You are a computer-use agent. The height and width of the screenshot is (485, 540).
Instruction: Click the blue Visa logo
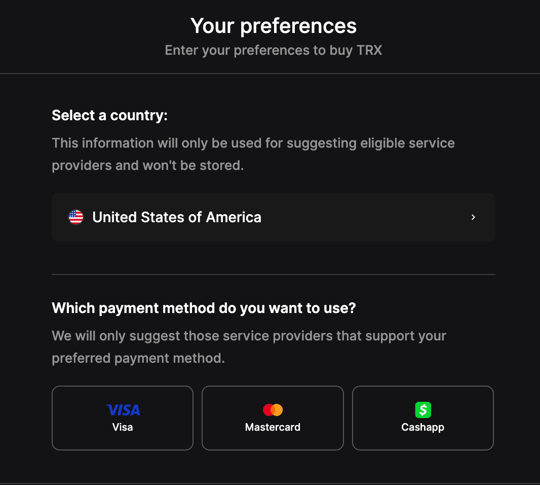123,410
